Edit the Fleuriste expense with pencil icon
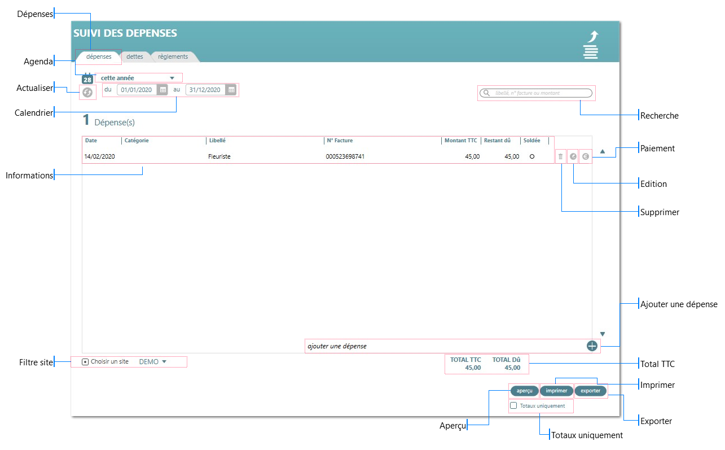Viewport: 725px width, 450px height. click(x=573, y=156)
